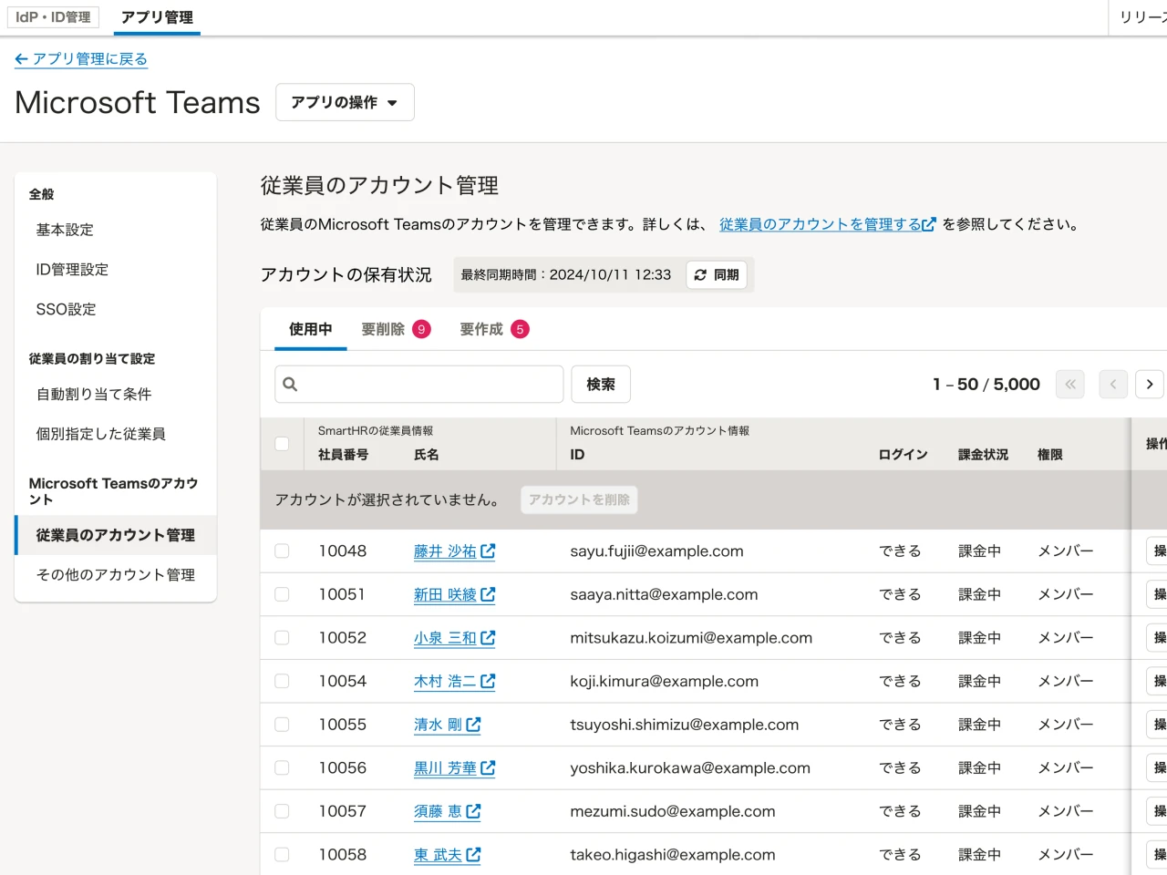The width and height of the screenshot is (1167, 875).
Task: Check the row for employee 10054
Action: [282, 681]
